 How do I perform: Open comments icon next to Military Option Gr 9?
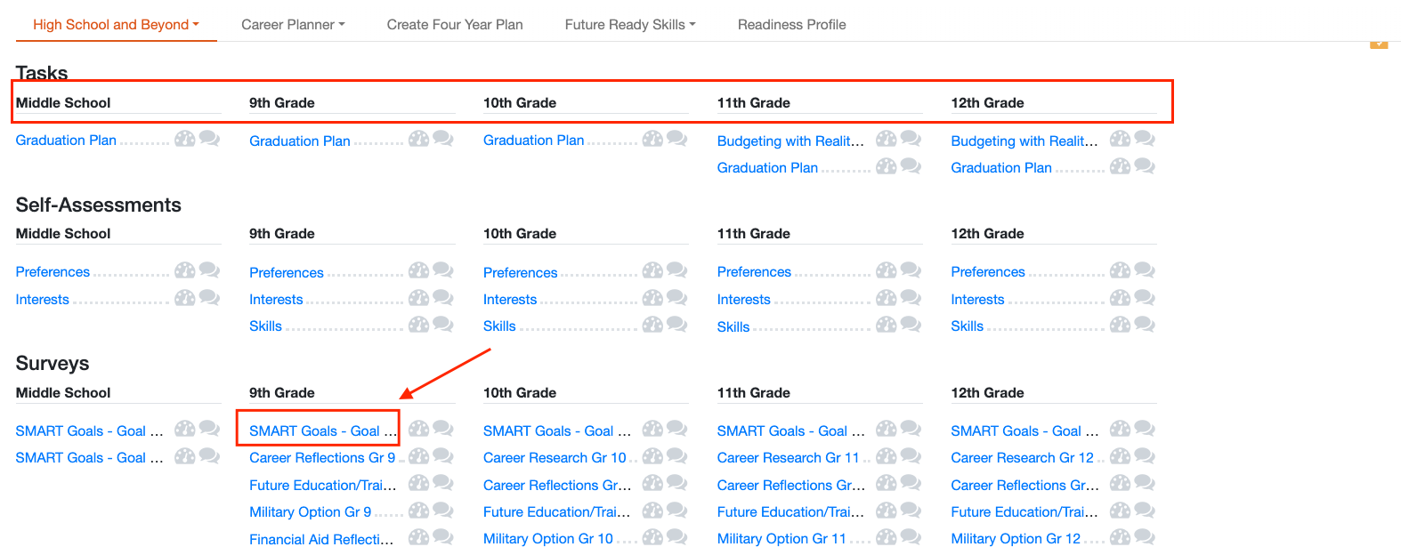[x=442, y=511]
